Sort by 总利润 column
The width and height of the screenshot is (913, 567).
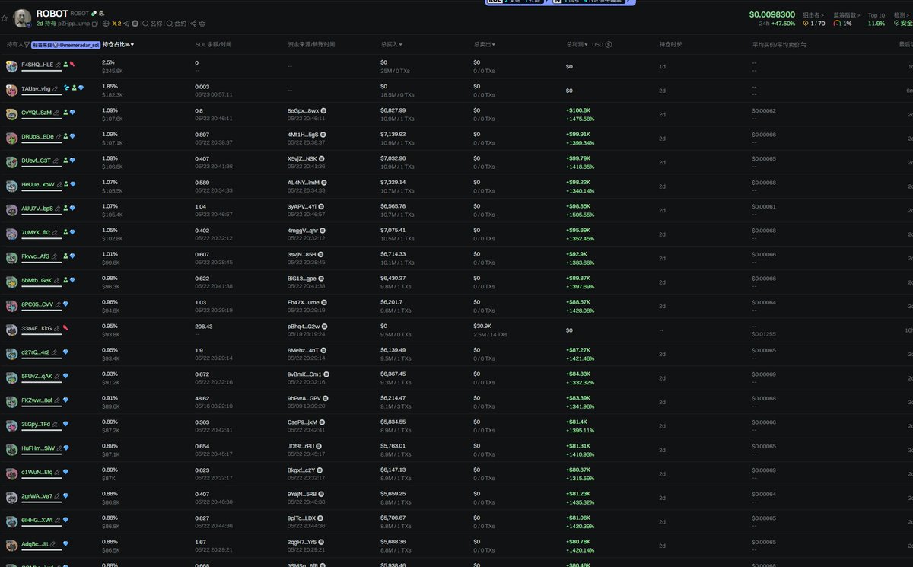point(577,45)
